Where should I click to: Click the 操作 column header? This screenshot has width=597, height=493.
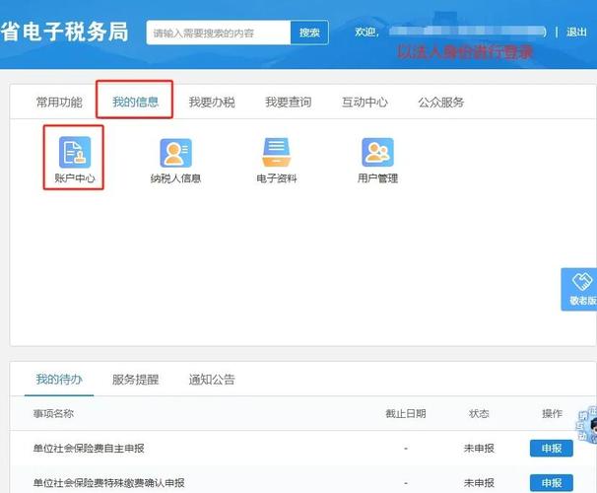[x=552, y=413]
